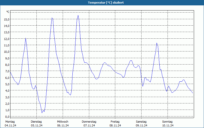Screen dimensions: 204x128
Task: Click the Mittwoch day label
Action: [x=63, y=122]
